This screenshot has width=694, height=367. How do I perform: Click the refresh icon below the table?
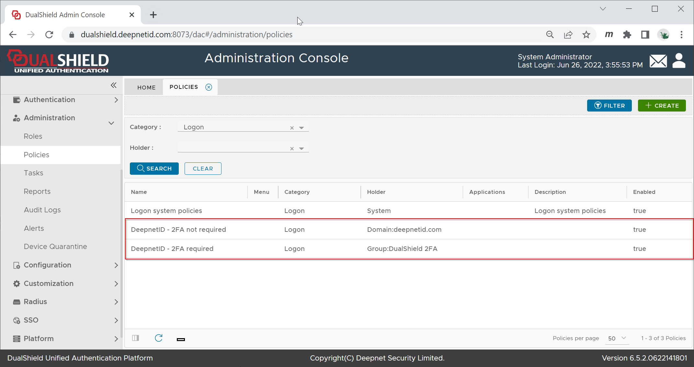[159, 338]
